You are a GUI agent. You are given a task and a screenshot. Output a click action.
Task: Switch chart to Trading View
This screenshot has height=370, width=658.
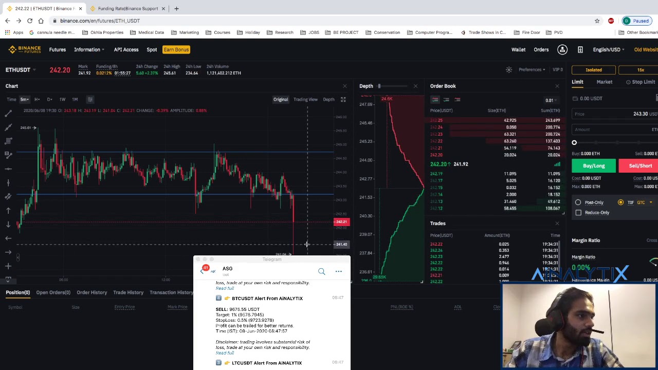[305, 99]
